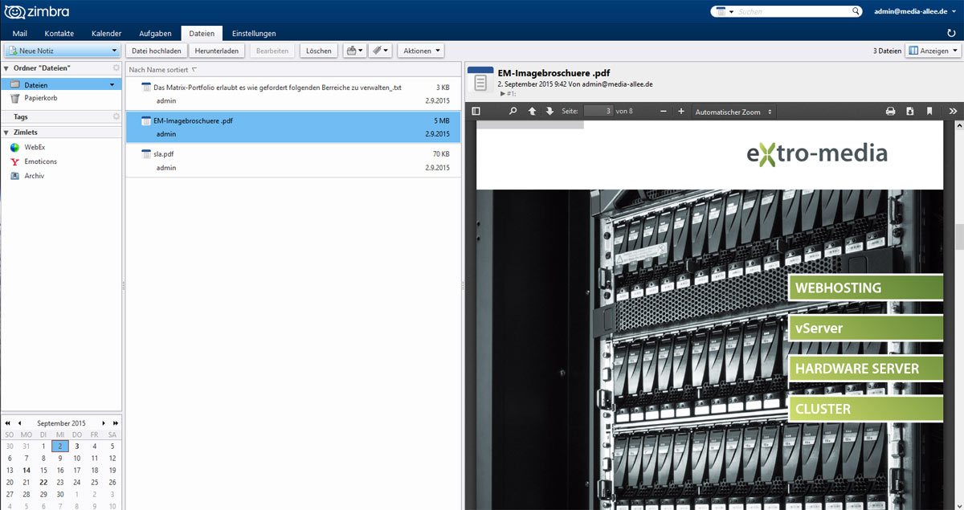Click the Löschen button
Viewport: 964px width, 510px height.
(319, 51)
